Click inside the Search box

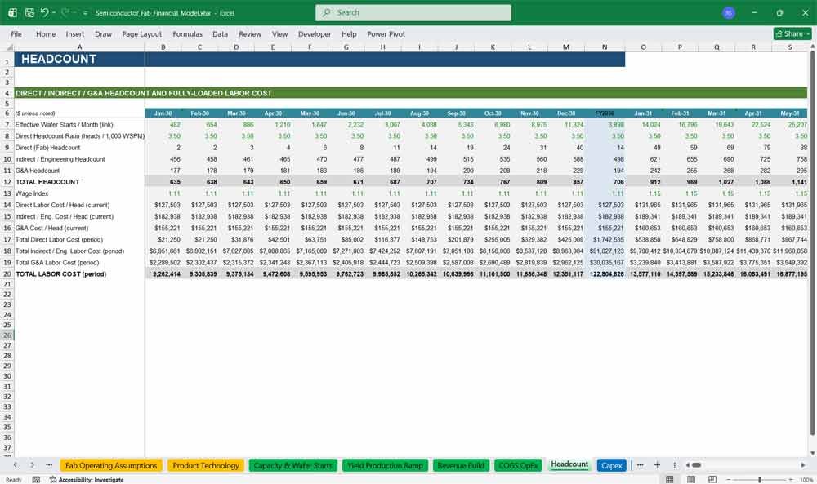[413, 12]
